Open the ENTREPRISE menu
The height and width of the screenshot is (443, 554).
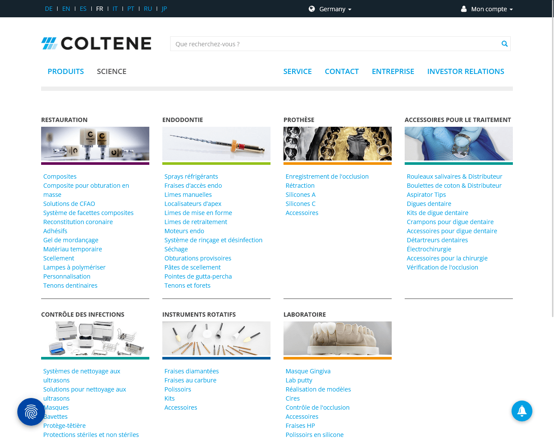[393, 71]
